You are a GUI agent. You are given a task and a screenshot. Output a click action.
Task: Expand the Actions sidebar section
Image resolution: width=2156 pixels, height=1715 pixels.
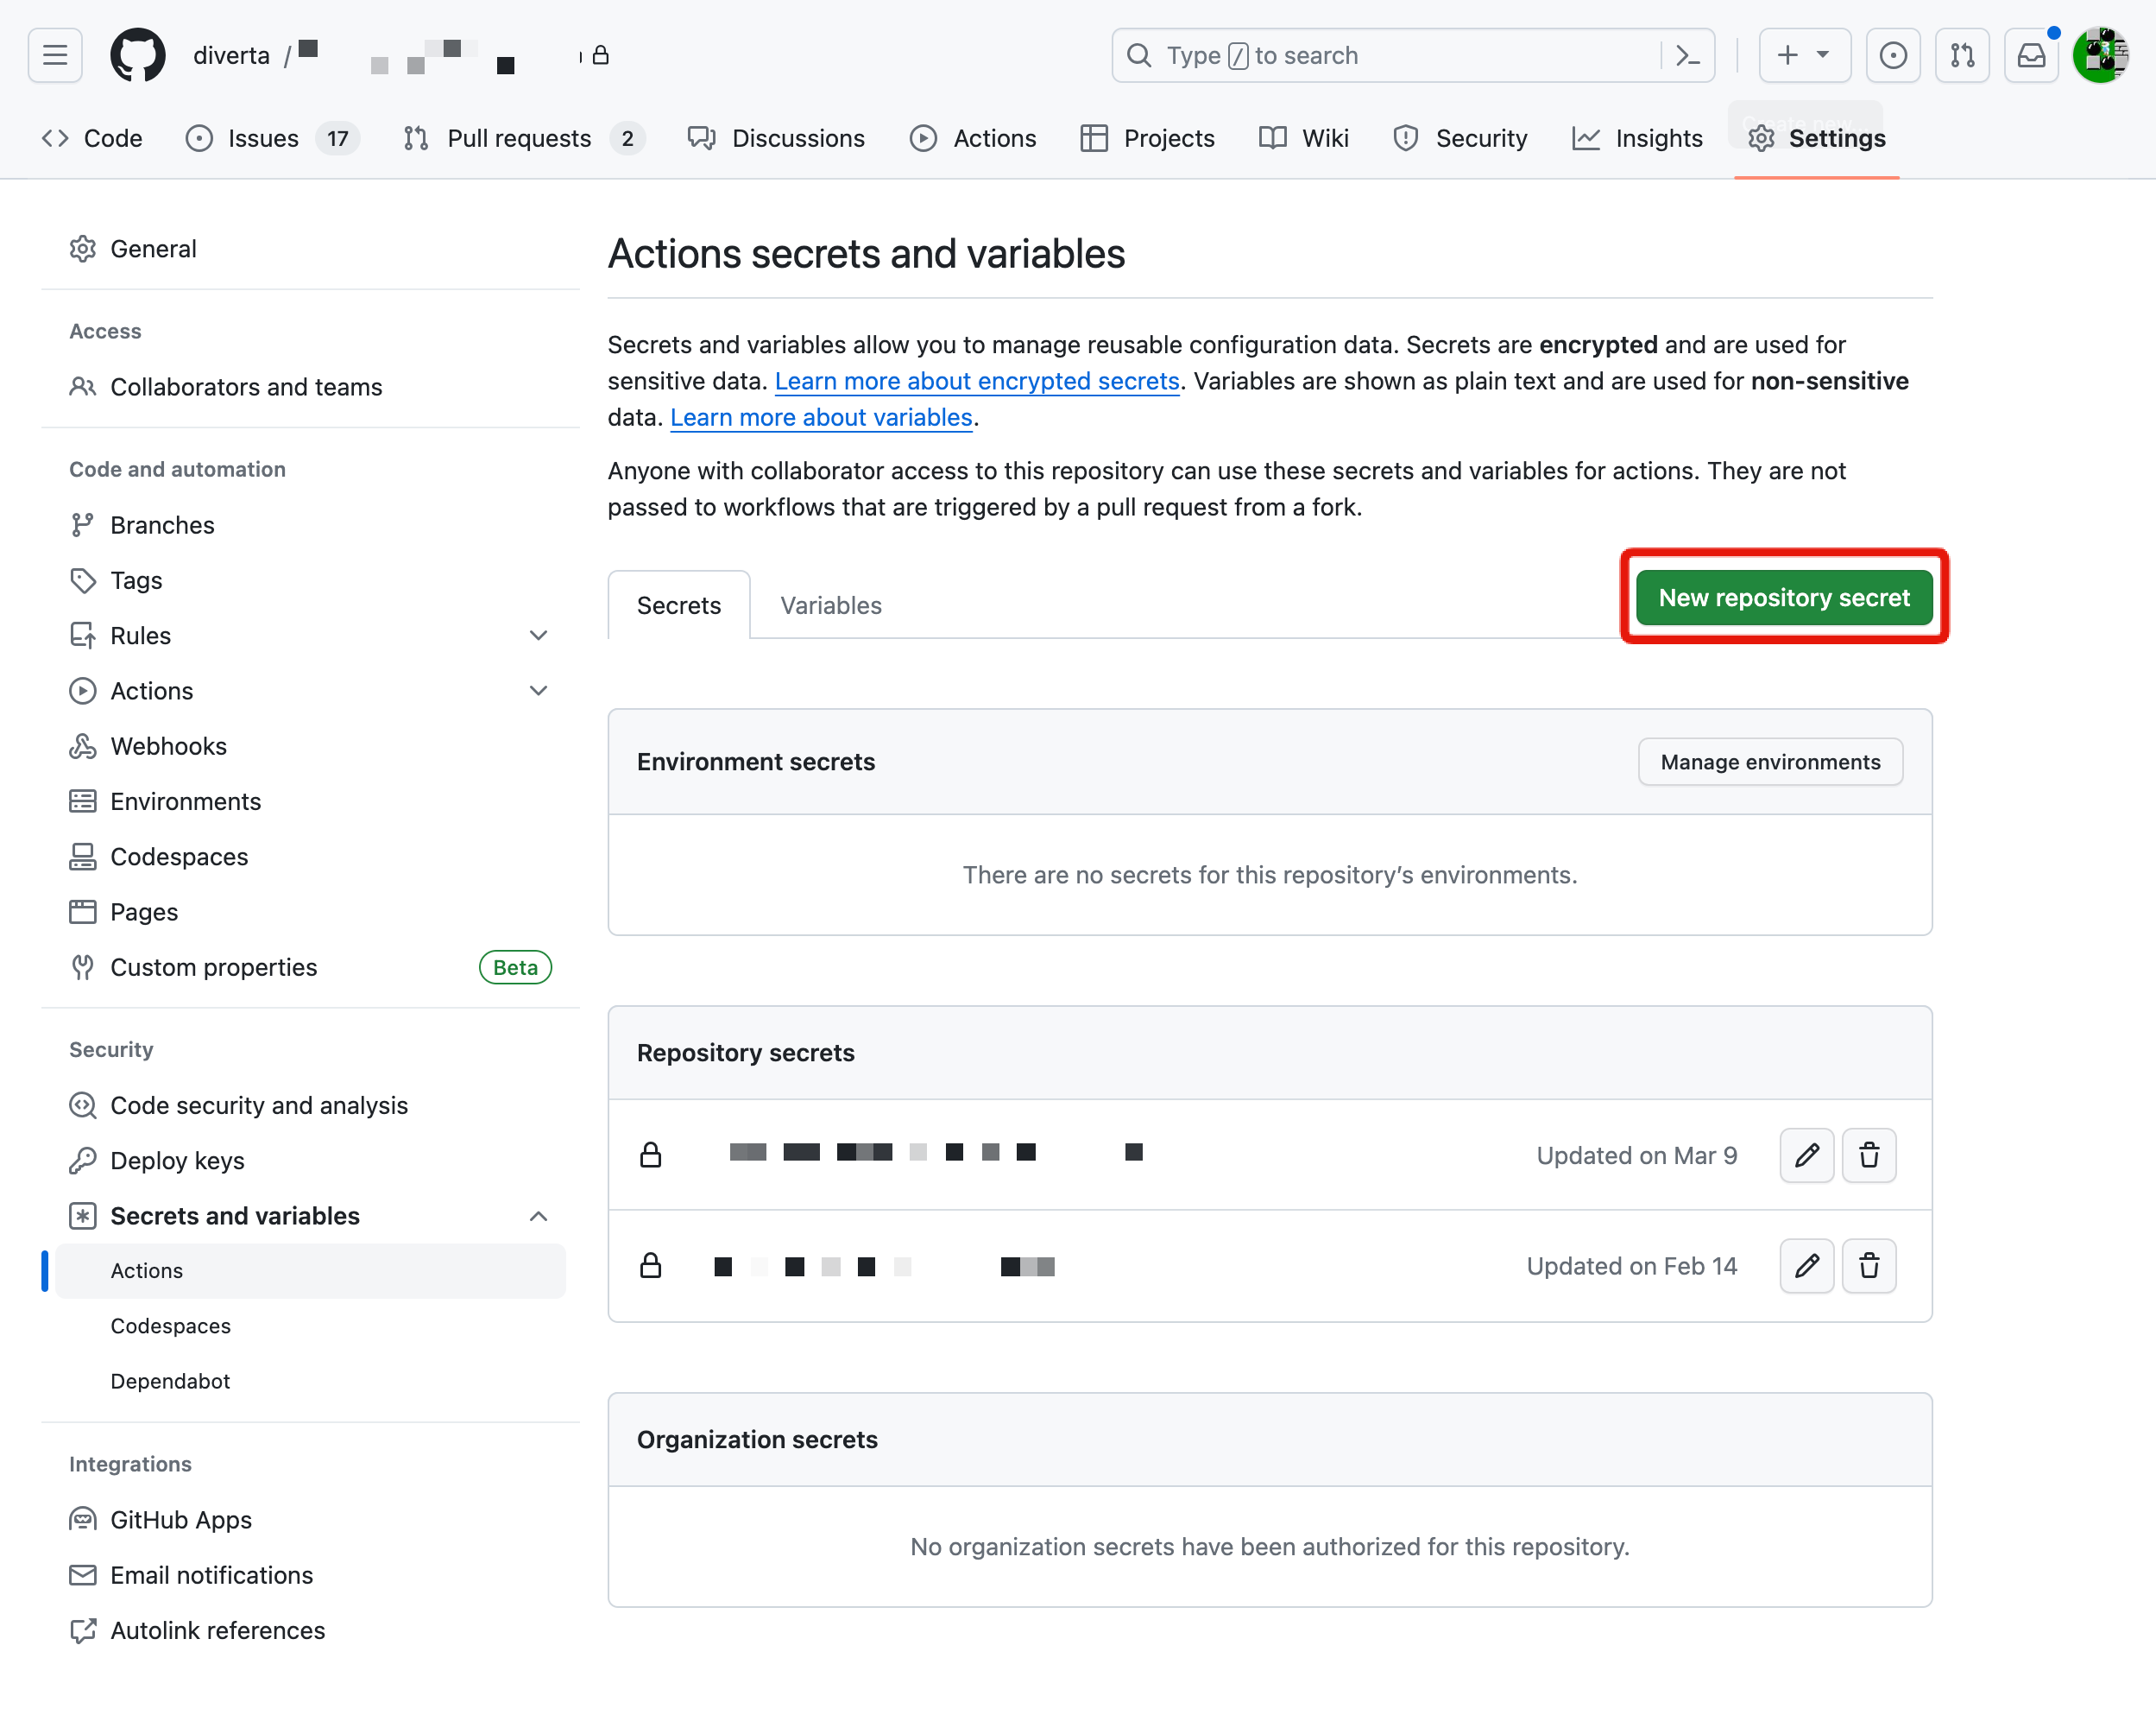(x=539, y=690)
